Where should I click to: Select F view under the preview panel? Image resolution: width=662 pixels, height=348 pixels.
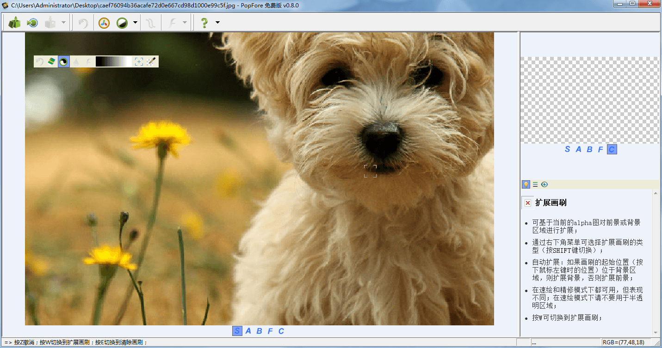click(600, 149)
